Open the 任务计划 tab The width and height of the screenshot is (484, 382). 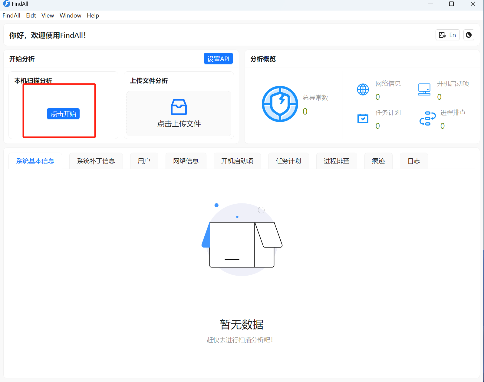[x=288, y=161]
